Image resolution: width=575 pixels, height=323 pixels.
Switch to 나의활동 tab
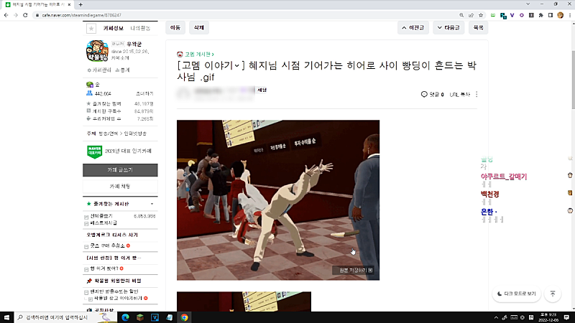140,28
